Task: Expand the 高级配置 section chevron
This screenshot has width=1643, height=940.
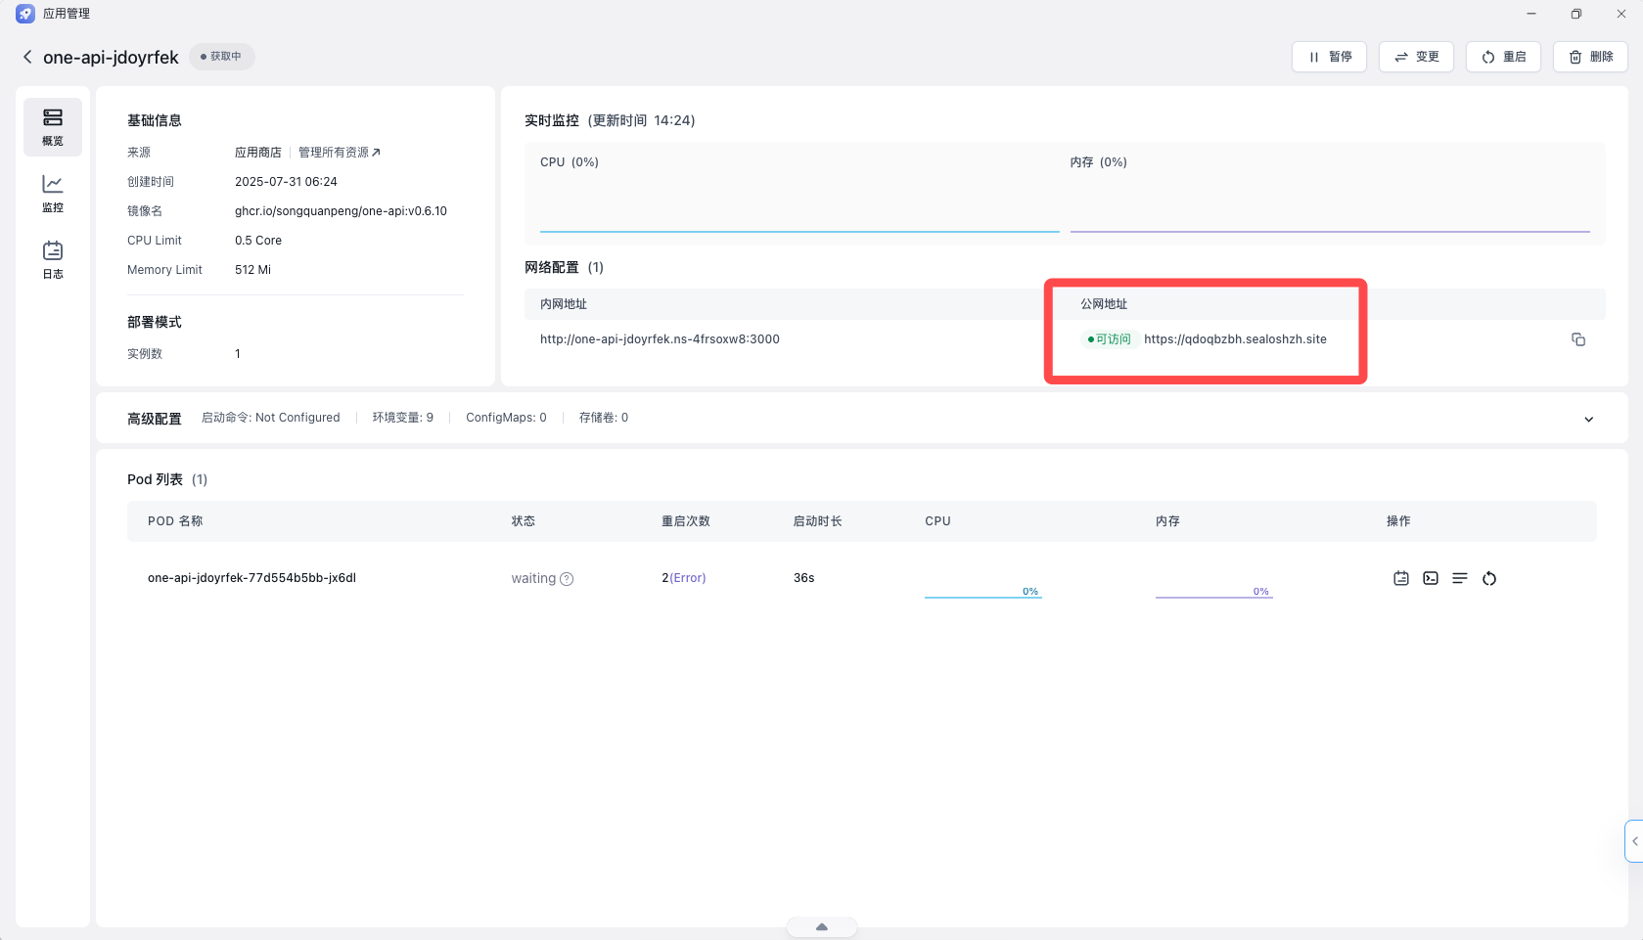Action: click(x=1589, y=419)
